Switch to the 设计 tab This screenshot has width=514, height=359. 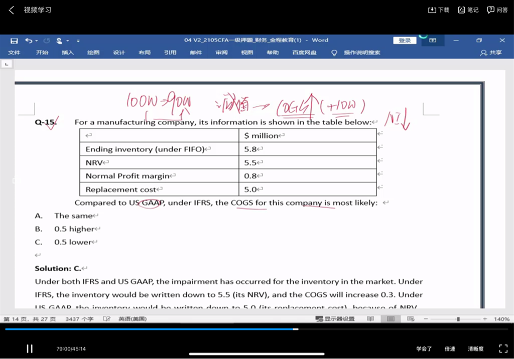click(119, 53)
